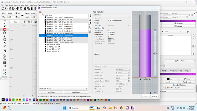Open the Normal dropdown in the main window
This screenshot has height=111, width=197.
[179, 13]
